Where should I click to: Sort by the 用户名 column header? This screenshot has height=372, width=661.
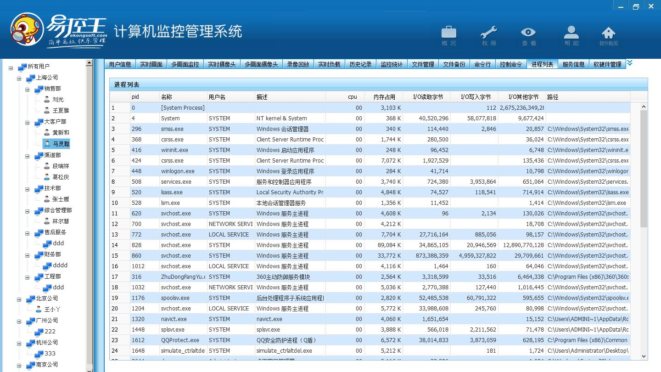coord(231,97)
